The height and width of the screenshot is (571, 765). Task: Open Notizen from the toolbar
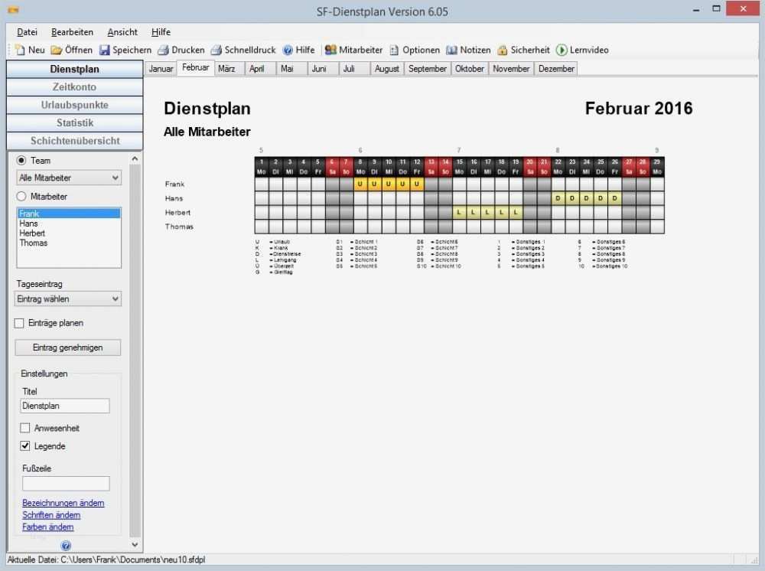468,50
